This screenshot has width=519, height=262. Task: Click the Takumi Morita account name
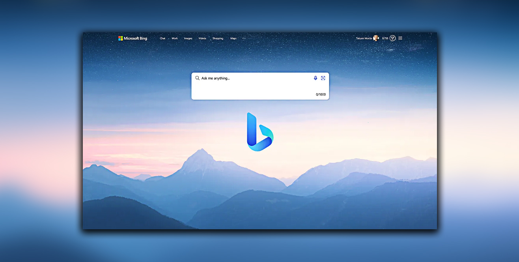(x=364, y=38)
